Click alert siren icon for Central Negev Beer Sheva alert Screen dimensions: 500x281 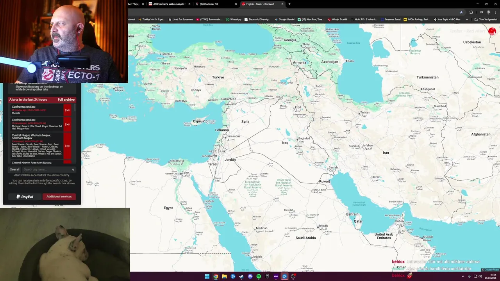click(x=67, y=146)
